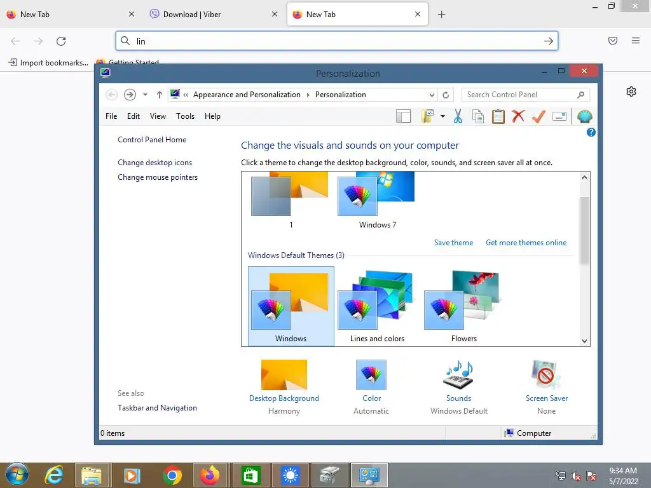Open Firefox Pocket icon
The image size is (651, 488).
coord(613,41)
